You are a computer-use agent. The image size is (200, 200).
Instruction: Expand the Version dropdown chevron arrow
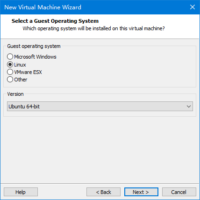pos(189,107)
